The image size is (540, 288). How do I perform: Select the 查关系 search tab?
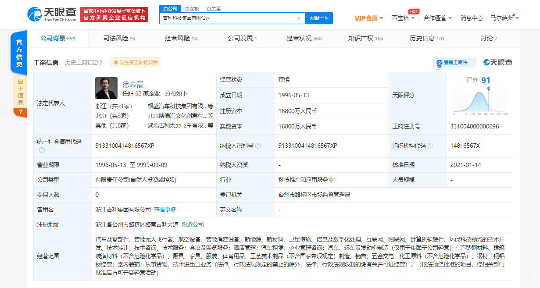[x=214, y=9]
